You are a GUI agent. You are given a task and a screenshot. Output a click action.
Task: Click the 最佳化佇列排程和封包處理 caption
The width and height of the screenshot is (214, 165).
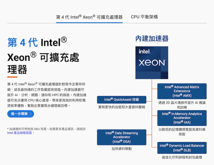tap(182, 158)
